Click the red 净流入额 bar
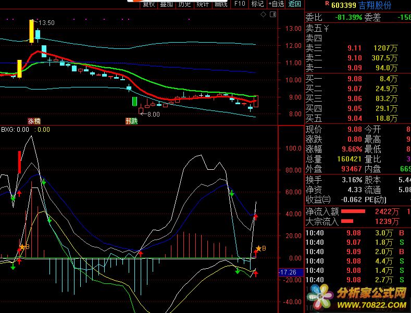The image size is (411, 313). (353, 211)
